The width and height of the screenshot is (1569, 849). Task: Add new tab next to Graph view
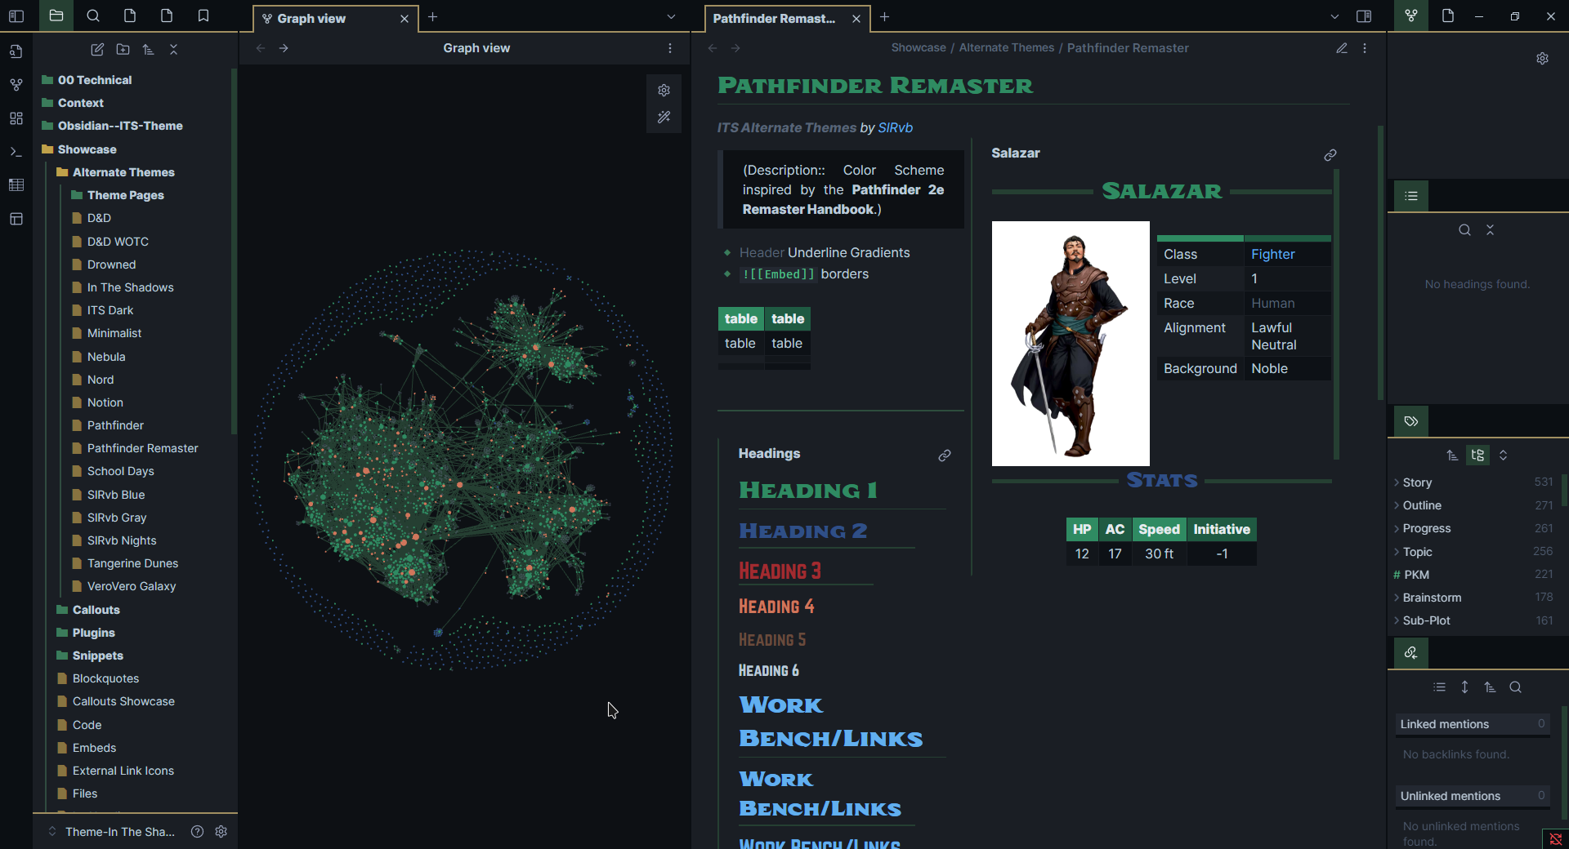[x=433, y=16]
